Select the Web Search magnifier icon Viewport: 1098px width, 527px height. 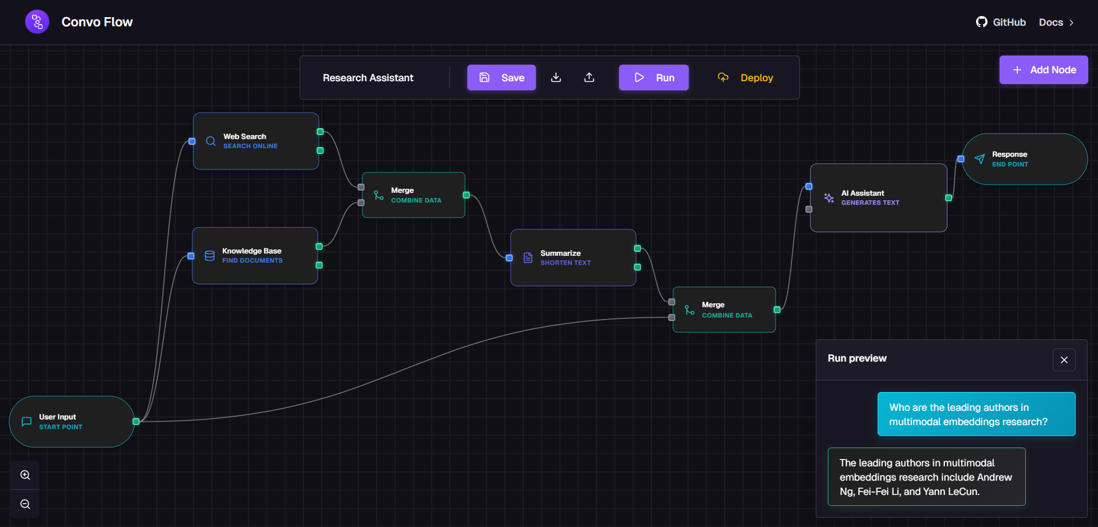coord(210,141)
